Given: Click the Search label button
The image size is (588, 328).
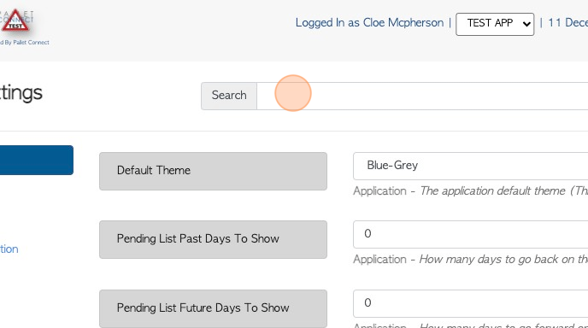Looking at the screenshot, I should [x=229, y=96].
